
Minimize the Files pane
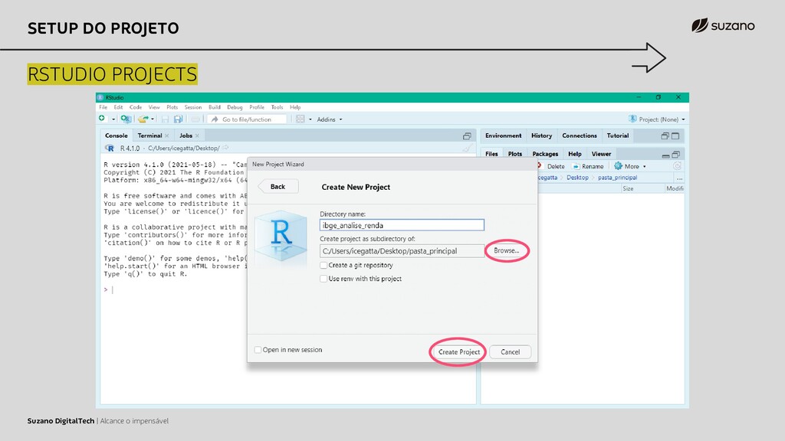tap(665, 155)
